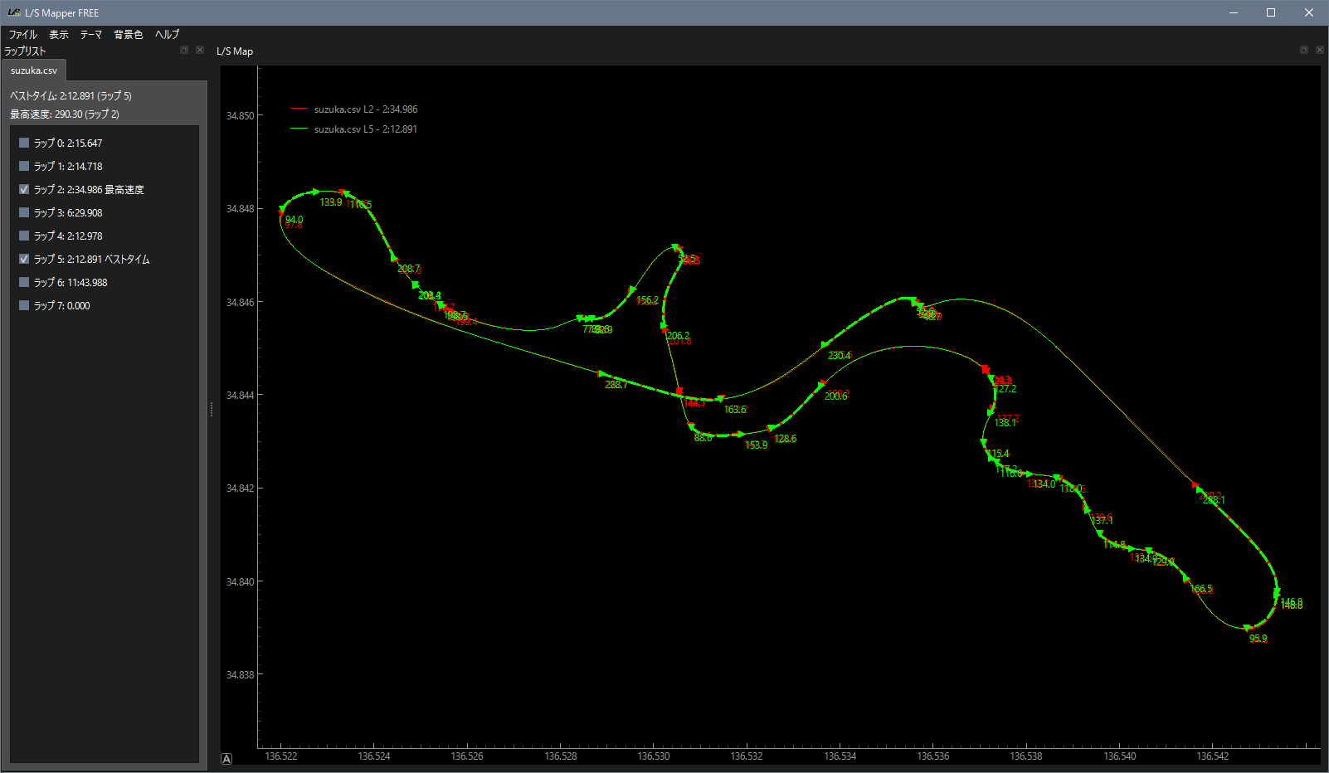Click the L/S Mapper app icon in title bar
This screenshot has height=773, width=1329.
(13, 12)
